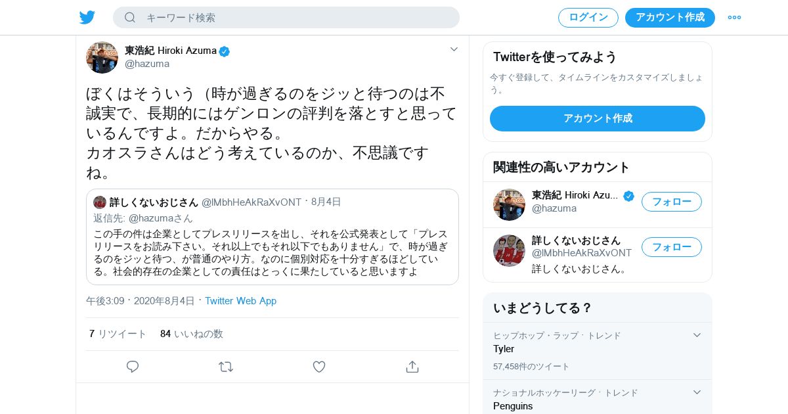Reply to the tweet via bubble icon

point(133,367)
